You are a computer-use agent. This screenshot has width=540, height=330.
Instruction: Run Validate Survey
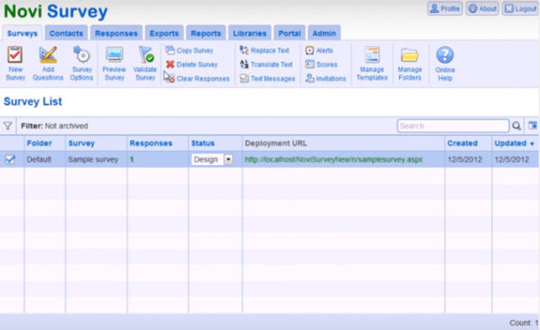145,64
